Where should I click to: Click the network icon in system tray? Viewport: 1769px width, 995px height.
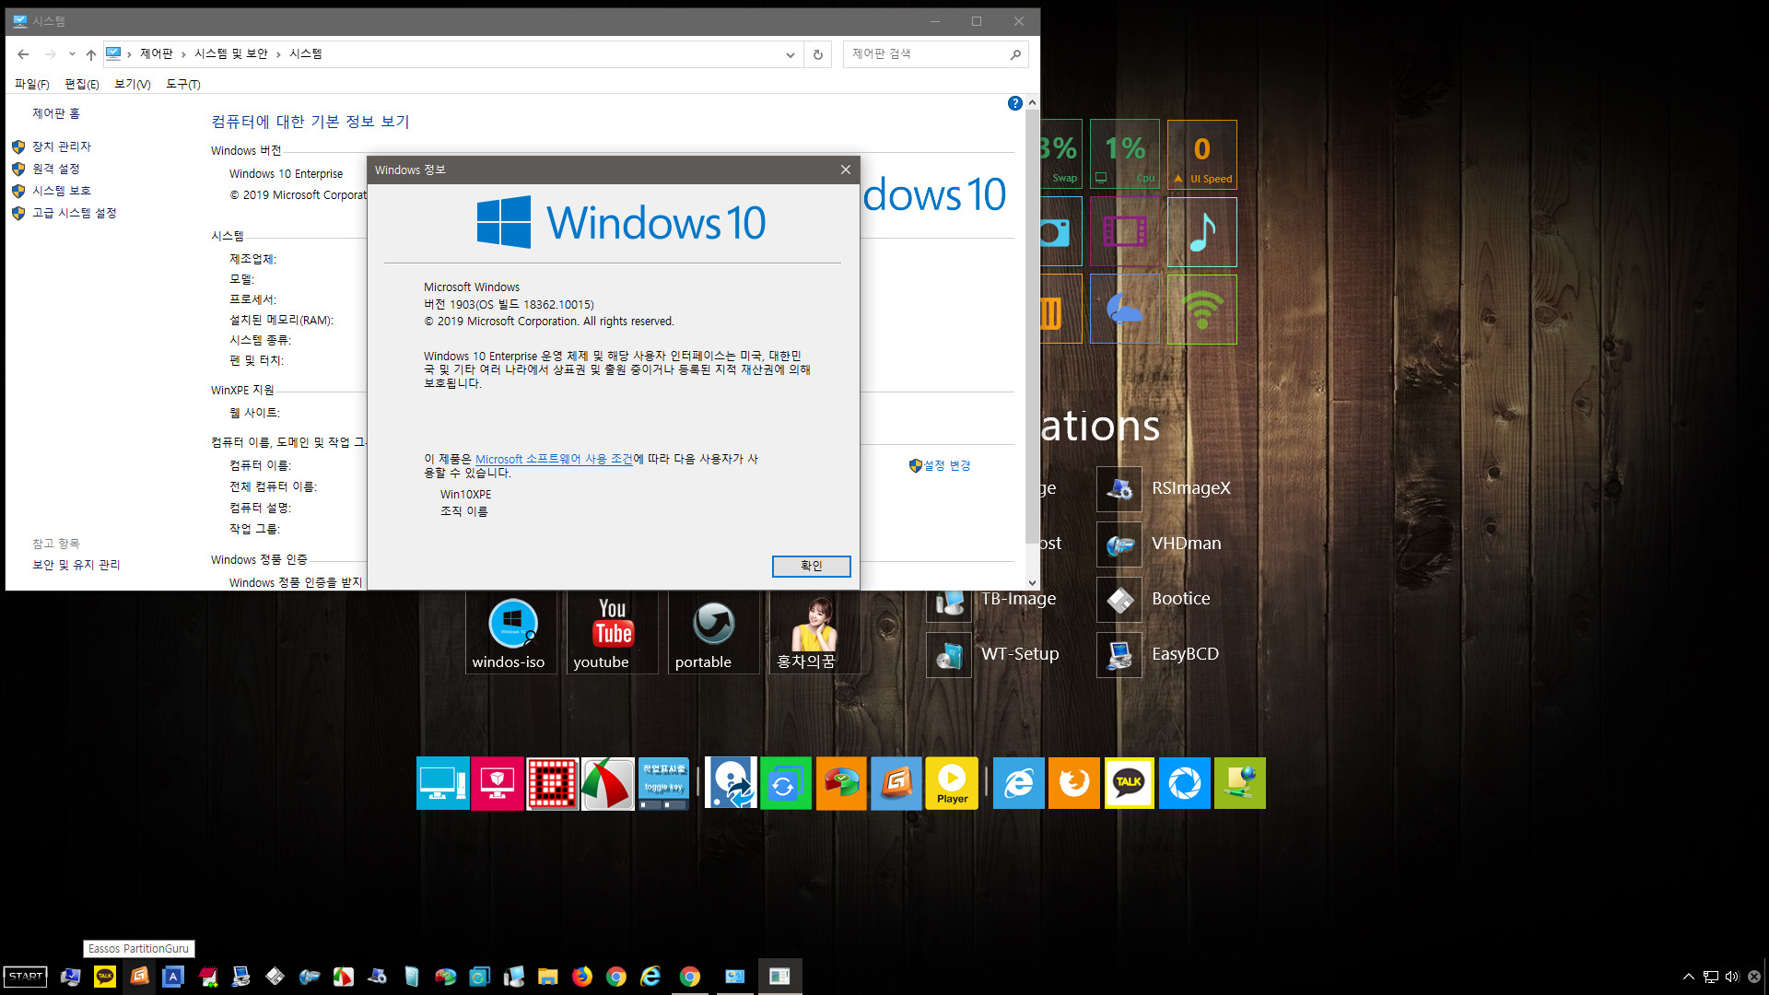pyautogui.click(x=1710, y=977)
